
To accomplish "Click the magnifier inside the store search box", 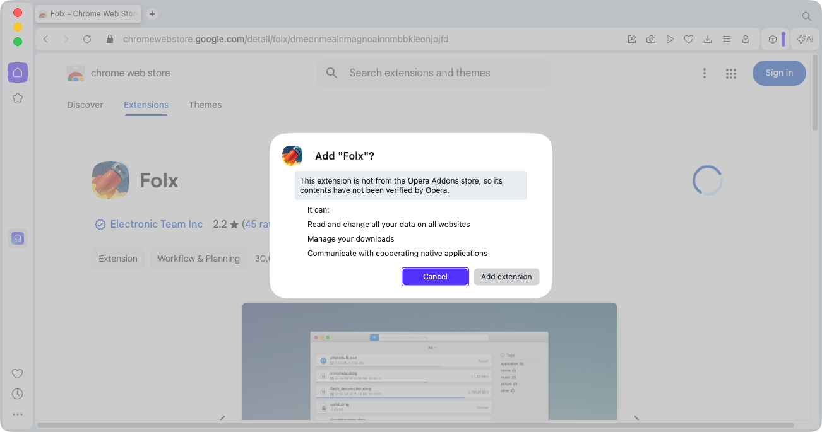I will pyautogui.click(x=332, y=73).
